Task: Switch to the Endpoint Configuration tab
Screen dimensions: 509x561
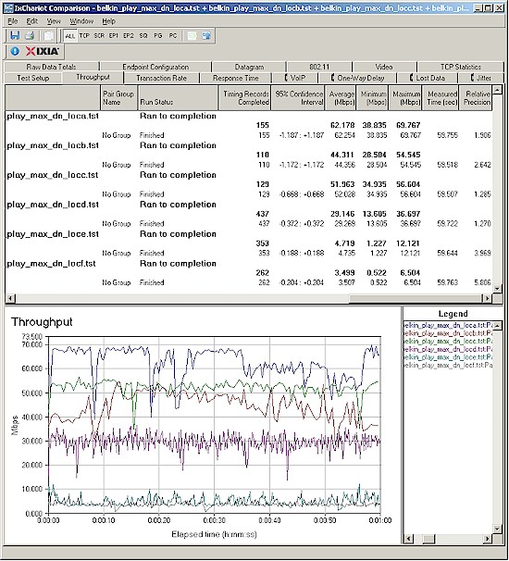Action: pos(155,67)
